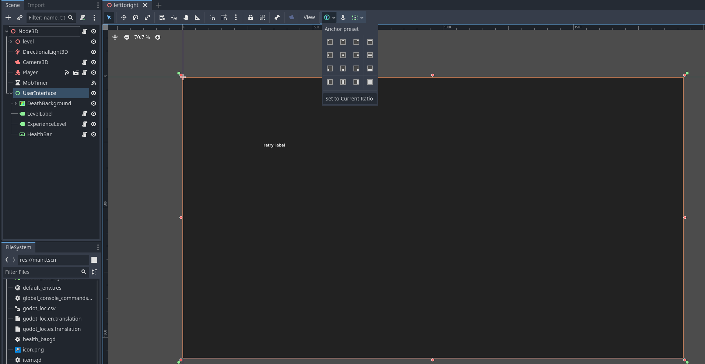
Task: Activate the list select tool
Action: pyautogui.click(x=162, y=17)
